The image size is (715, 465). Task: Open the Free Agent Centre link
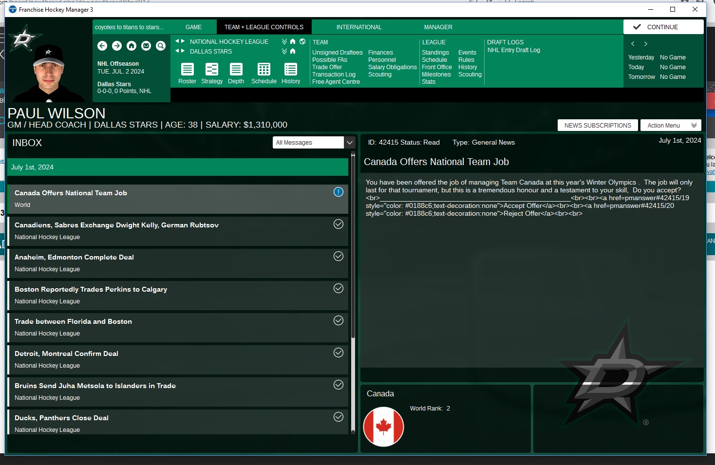336,82
